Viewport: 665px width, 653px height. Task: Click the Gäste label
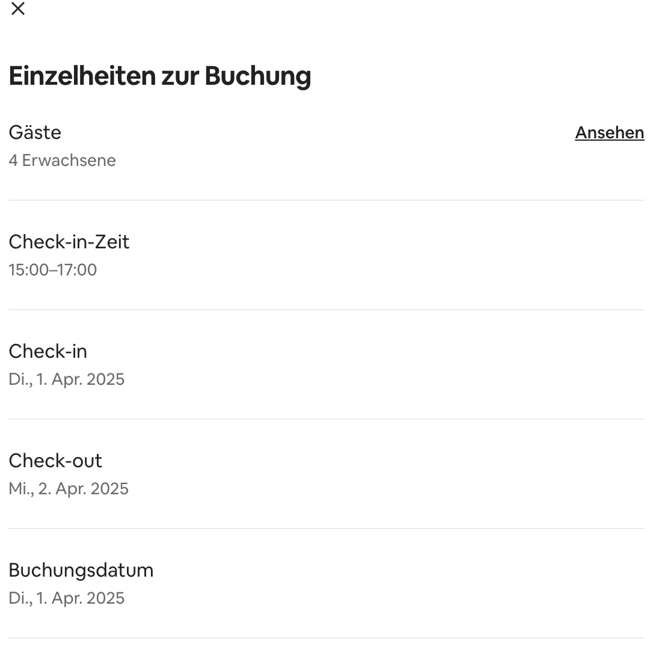pyautogui.click(x=35, y=132)
